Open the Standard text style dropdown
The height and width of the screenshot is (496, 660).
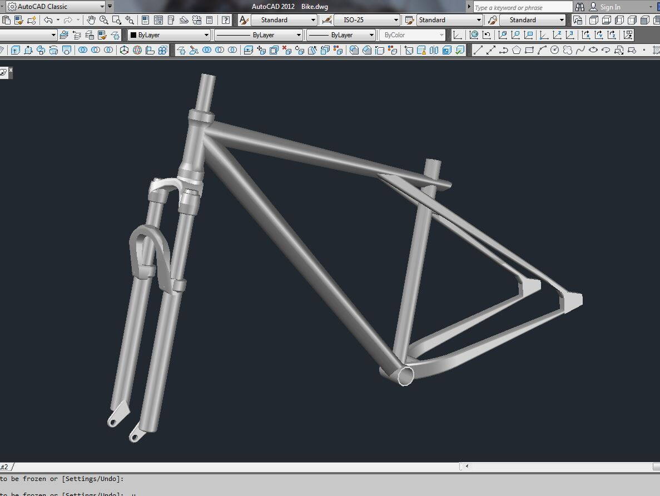pos(284,20)
